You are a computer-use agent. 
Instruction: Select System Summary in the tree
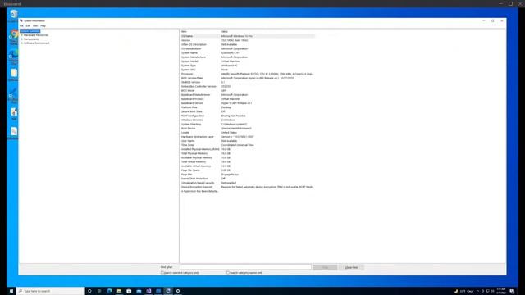30,31
